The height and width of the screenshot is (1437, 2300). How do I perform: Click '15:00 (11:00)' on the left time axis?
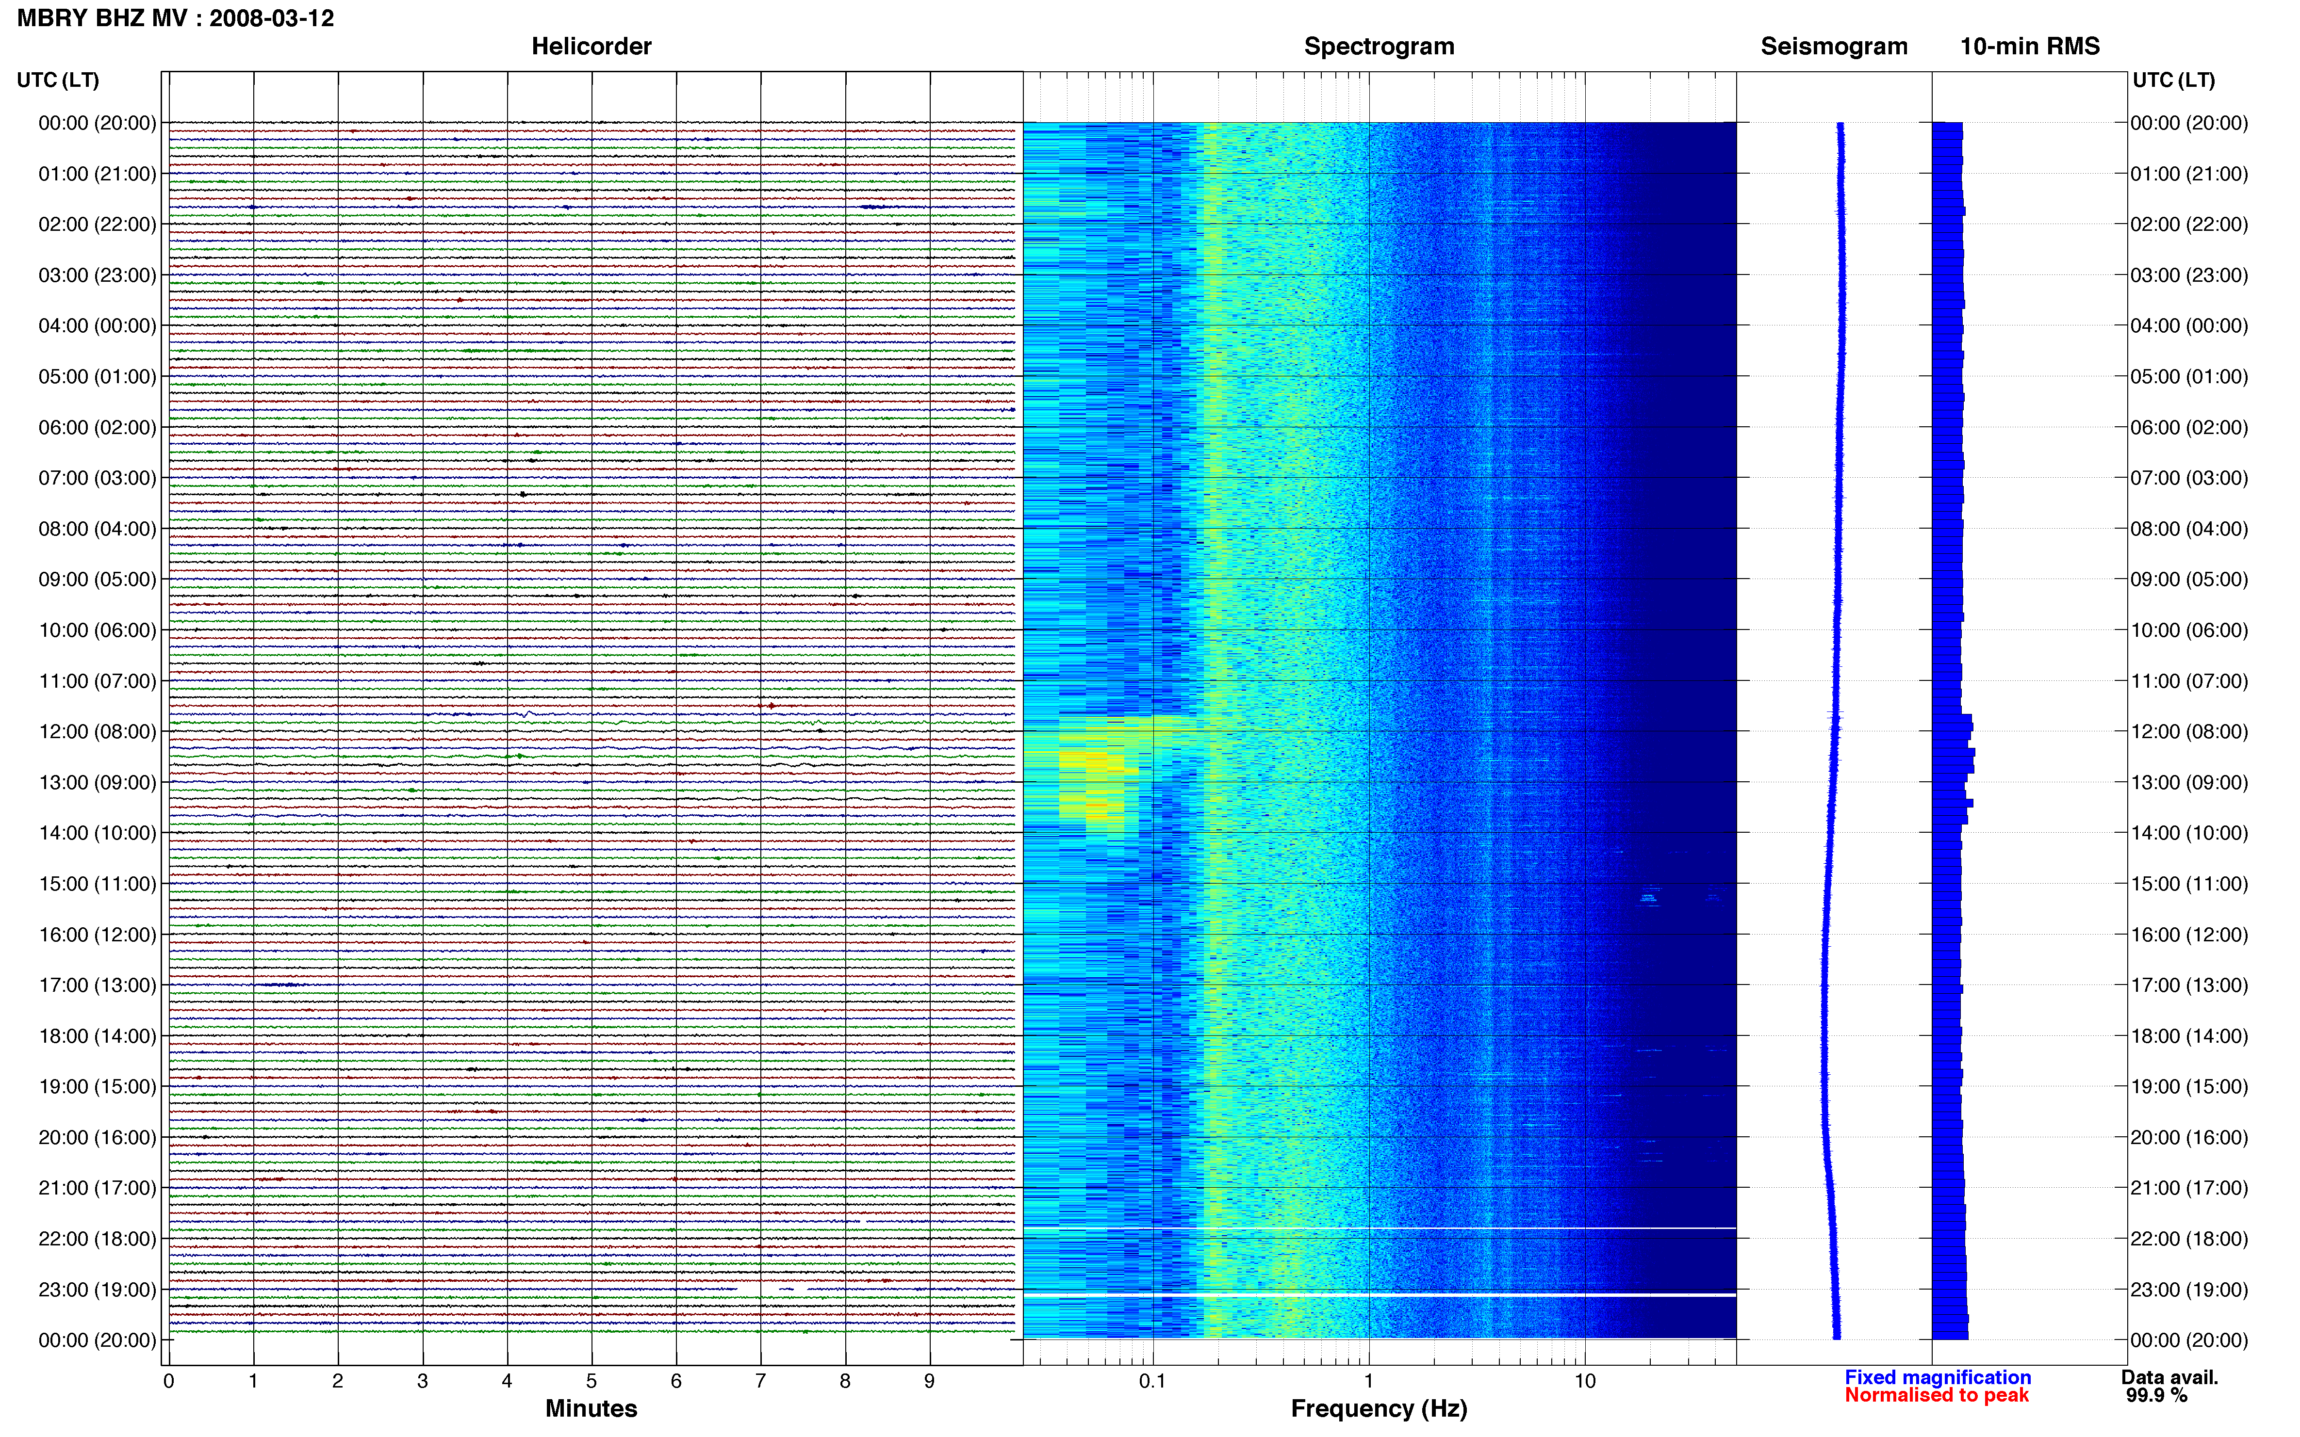coord(97,884)
